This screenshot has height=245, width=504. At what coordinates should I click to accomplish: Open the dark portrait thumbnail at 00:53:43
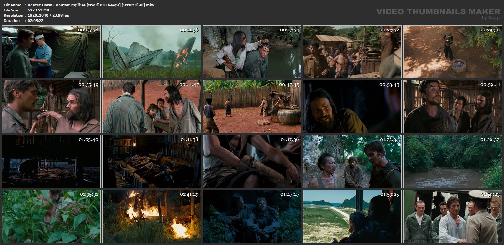[x=352, y=107]
